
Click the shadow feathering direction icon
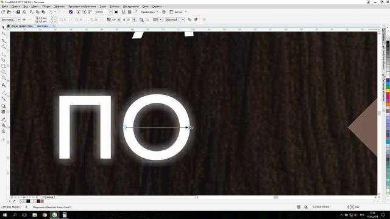coord(141,19)
